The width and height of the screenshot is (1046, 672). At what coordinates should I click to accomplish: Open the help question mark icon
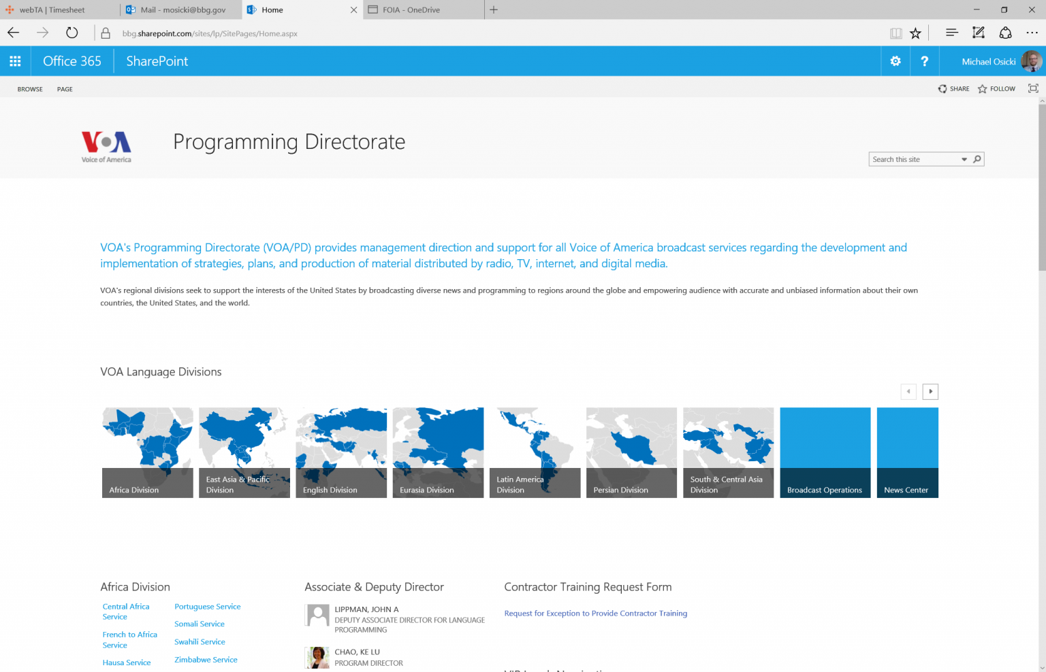[x=924, y=61]
